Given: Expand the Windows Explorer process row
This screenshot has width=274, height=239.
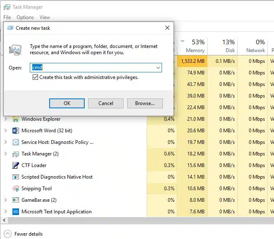Looking at the screenshot, I should tap(6, 119).
